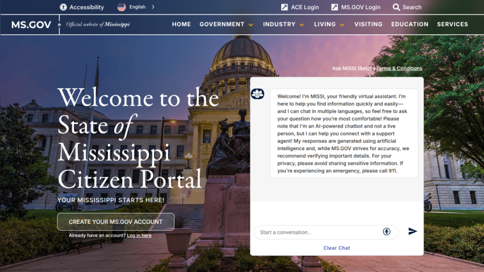The width and height of the screenshot is (484, 272).
Task: Go to the SERVICES menu item
Action: coord(453,24)
